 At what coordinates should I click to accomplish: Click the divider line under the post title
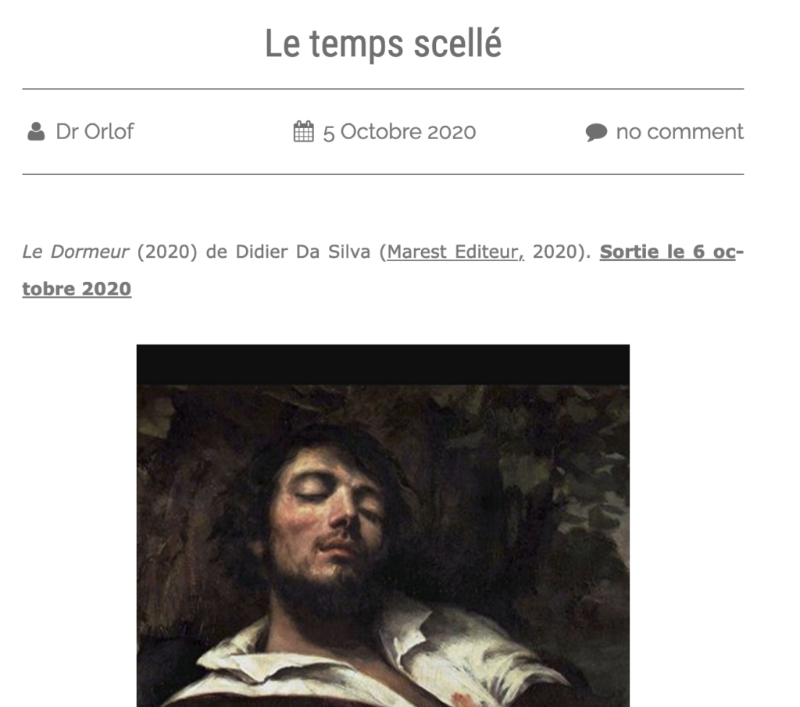pos(383,89)
